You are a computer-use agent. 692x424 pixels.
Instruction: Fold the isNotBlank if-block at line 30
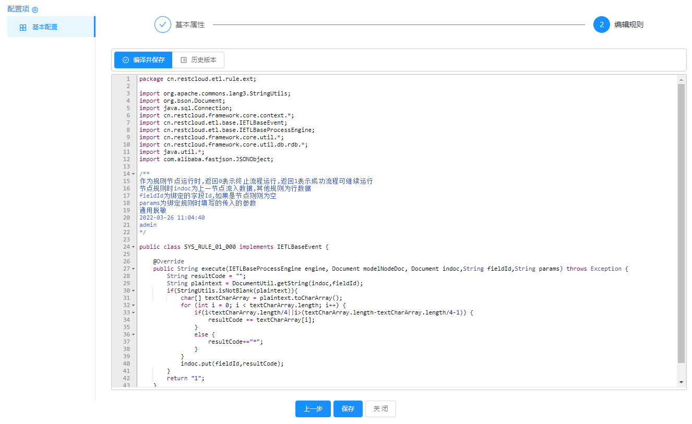pos(134,290)
